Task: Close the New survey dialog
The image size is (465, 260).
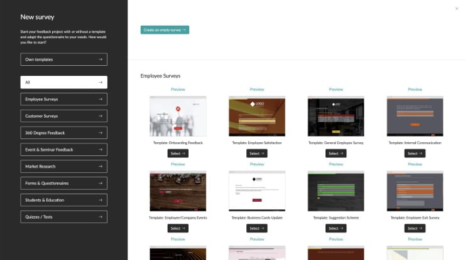Action: (x=457, y=9)
